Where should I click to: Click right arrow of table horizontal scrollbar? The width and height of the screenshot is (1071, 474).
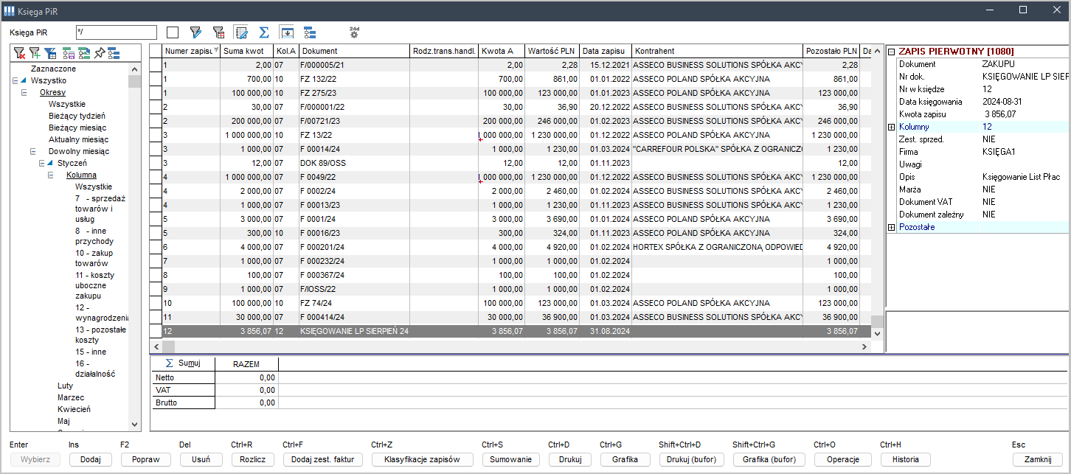click(866, 346)
